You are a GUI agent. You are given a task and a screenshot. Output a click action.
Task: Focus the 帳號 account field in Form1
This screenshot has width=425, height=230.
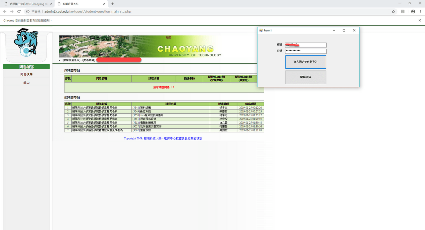306,45
